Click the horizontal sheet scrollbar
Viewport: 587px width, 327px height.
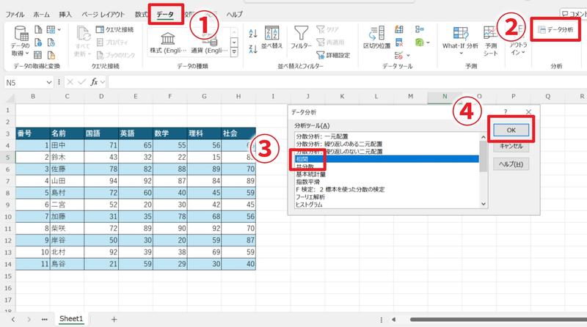tap(498, 320)
